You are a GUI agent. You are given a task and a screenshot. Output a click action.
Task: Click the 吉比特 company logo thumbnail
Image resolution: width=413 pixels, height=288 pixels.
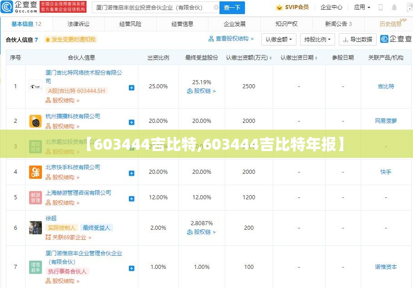point(36,86)
